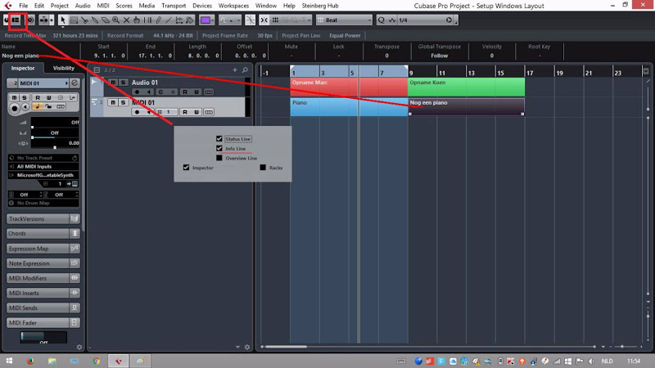Screen dimensions: 655x368
Task: Click the inspector large record enable button
Action: coord(14,108)
